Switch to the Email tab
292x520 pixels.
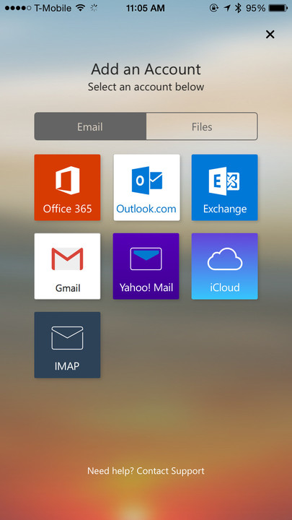tap(90, 126)
